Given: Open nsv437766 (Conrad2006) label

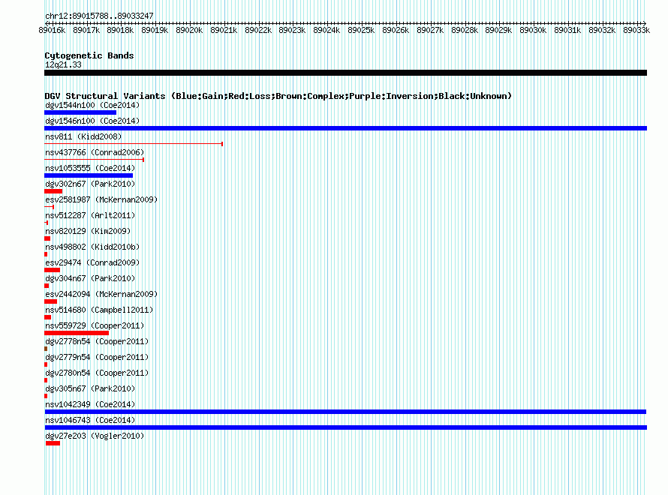Looking at the screenshot, I should [95, 152].
